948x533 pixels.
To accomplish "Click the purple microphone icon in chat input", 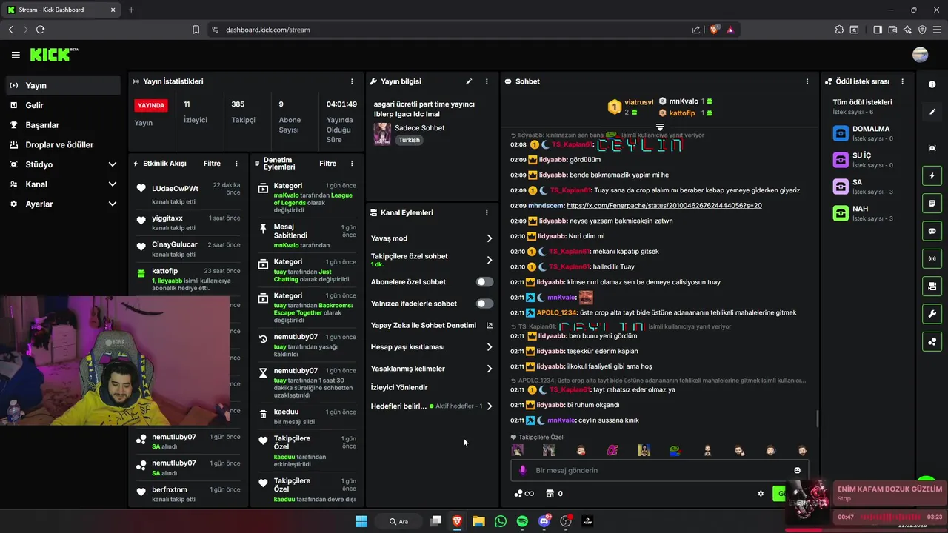I will pos(523,470).
